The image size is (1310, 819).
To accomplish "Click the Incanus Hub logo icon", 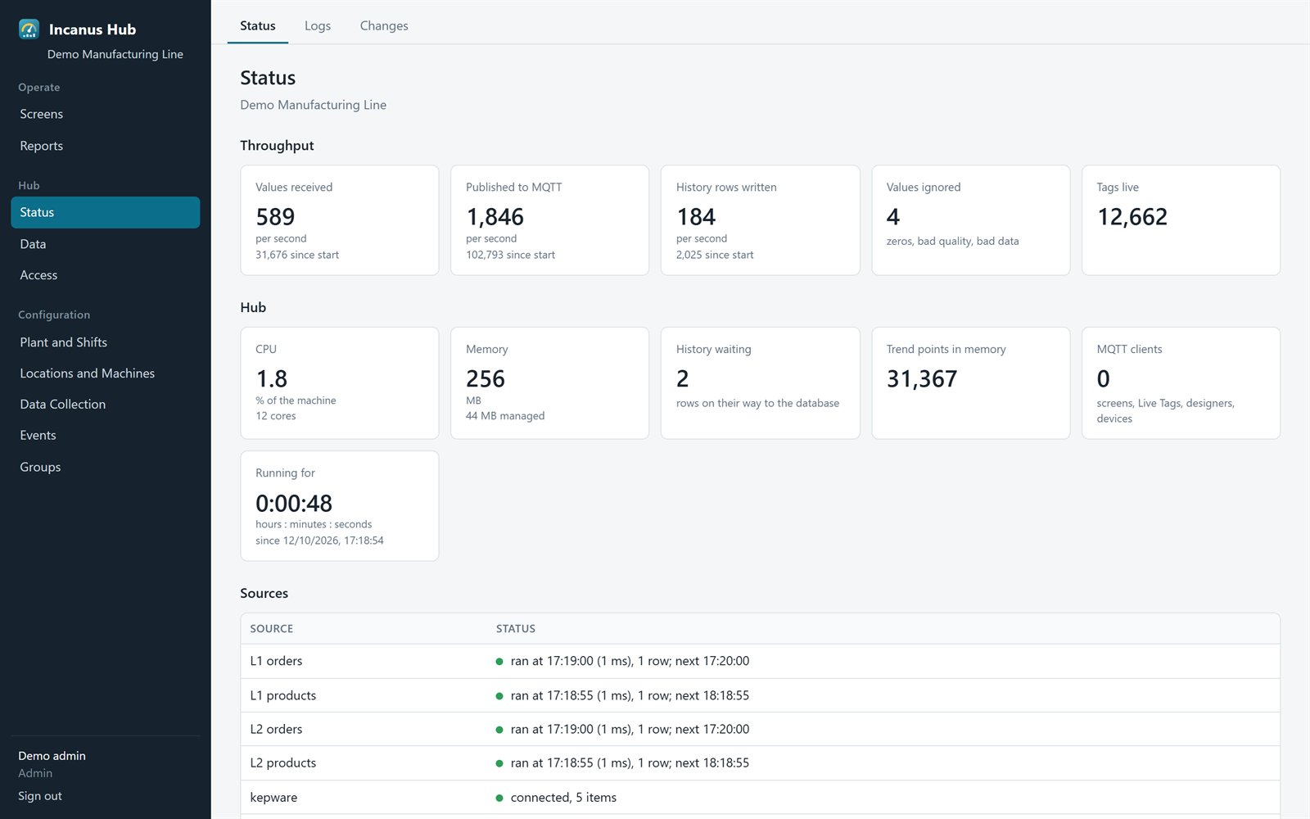I will pos(29,29).
